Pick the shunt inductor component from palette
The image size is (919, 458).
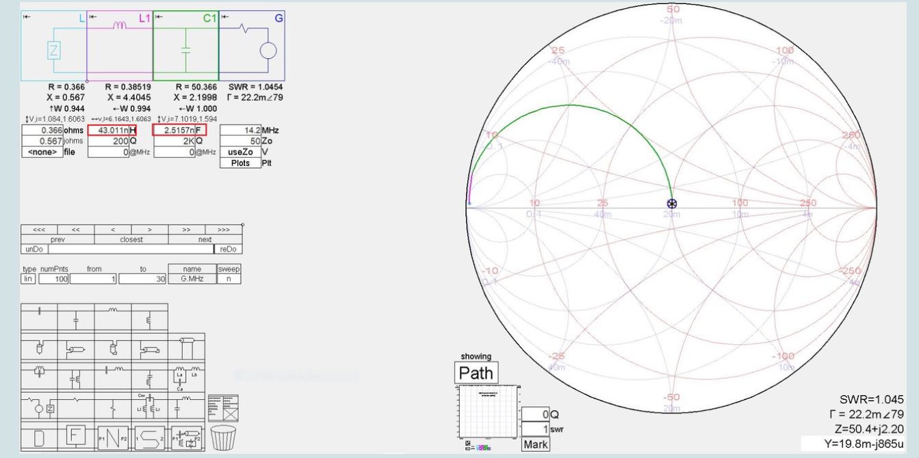(150, 317)
